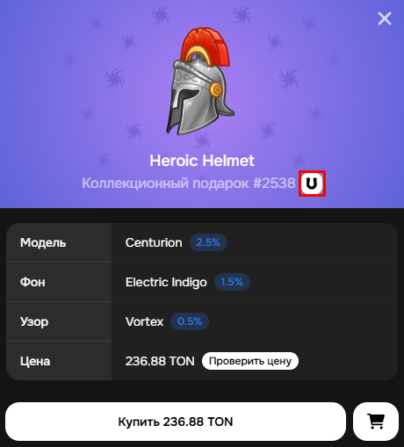
Task: Click Купить 236.88 TON button
Action: click(x=176, y=422)
